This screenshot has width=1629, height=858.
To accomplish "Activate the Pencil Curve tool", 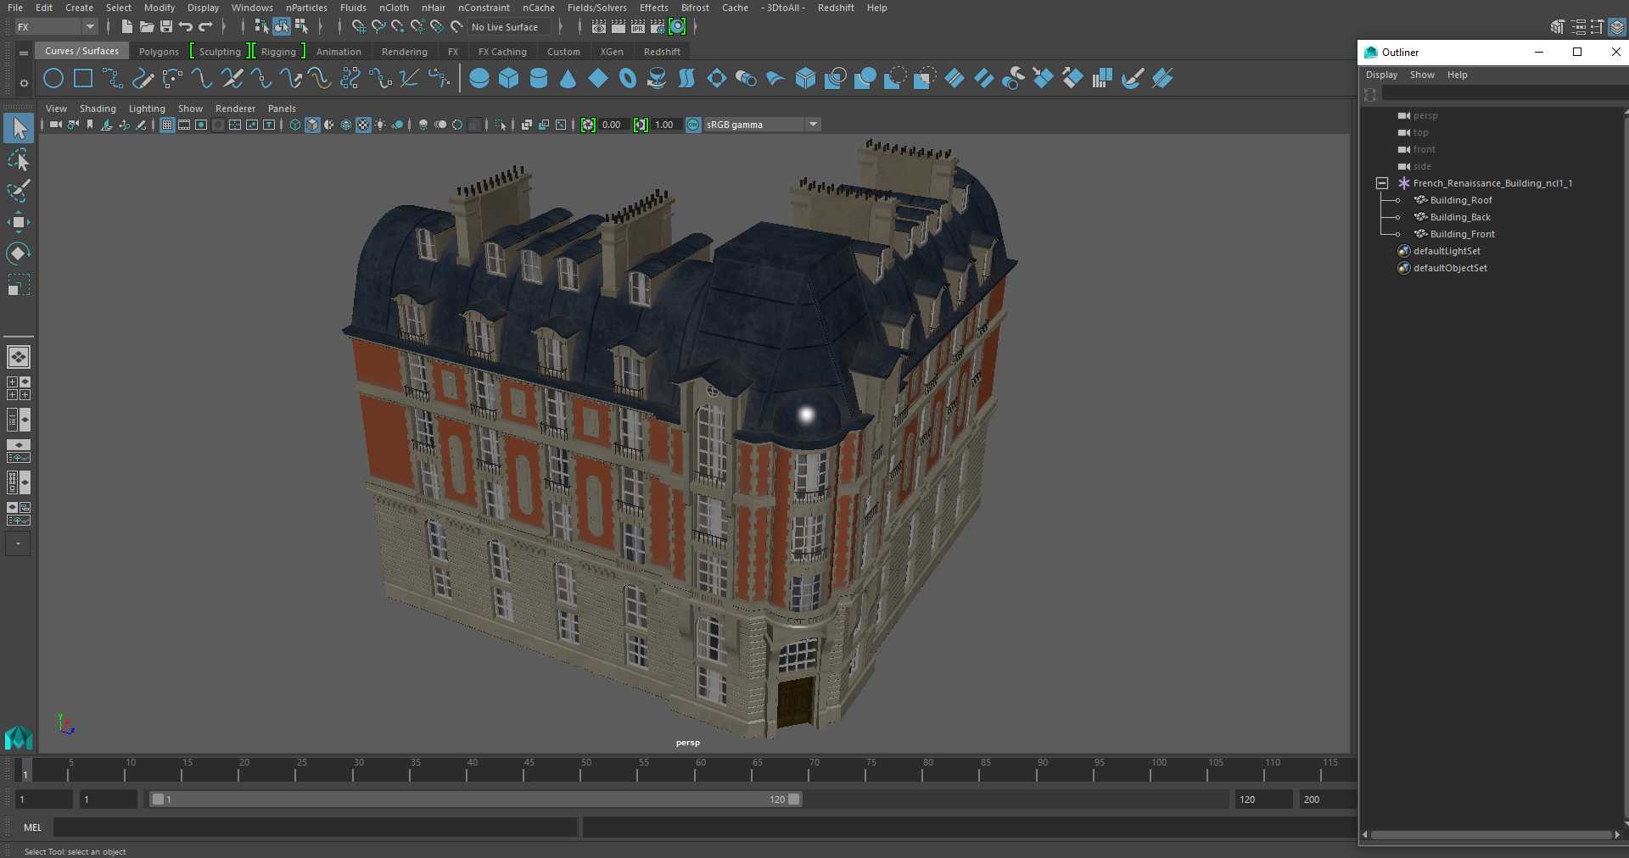I will pyautogui.click(x=143, y=79).
